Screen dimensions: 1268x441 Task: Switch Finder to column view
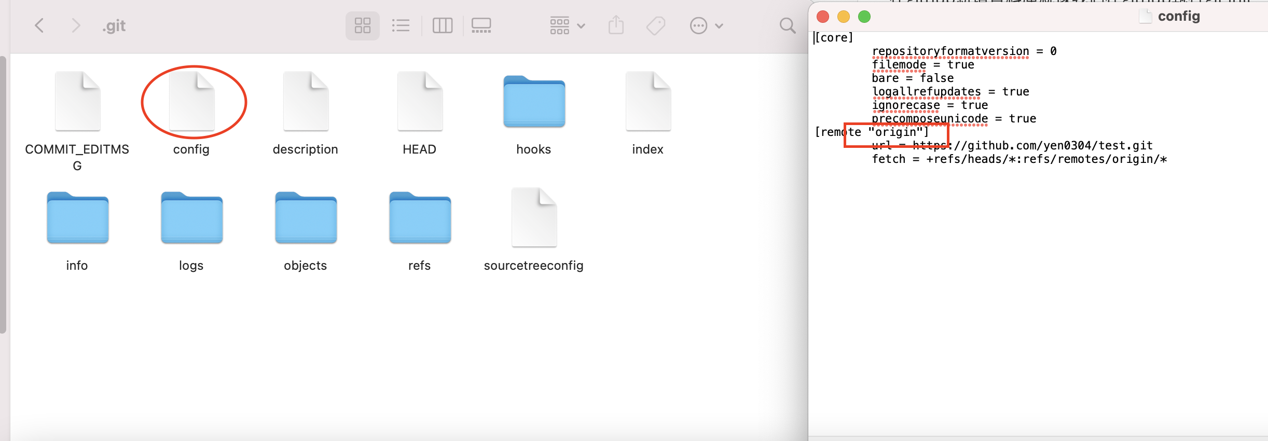pos(442,25)
